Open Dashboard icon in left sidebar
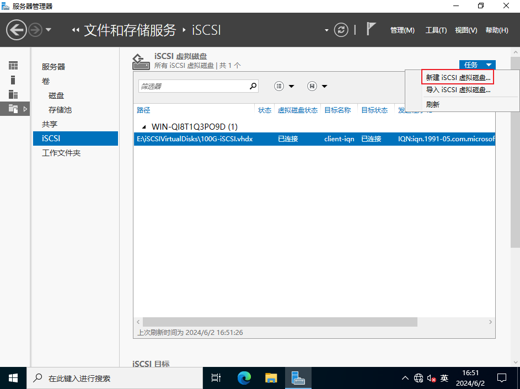Image resolution: width=520 pixels, height=389 pixels. pos(13,66)
